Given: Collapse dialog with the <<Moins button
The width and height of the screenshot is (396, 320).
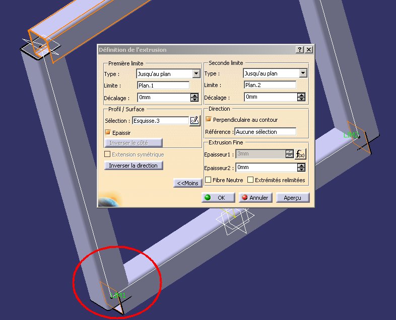Looking at the screenshot, I should point(187,183).
